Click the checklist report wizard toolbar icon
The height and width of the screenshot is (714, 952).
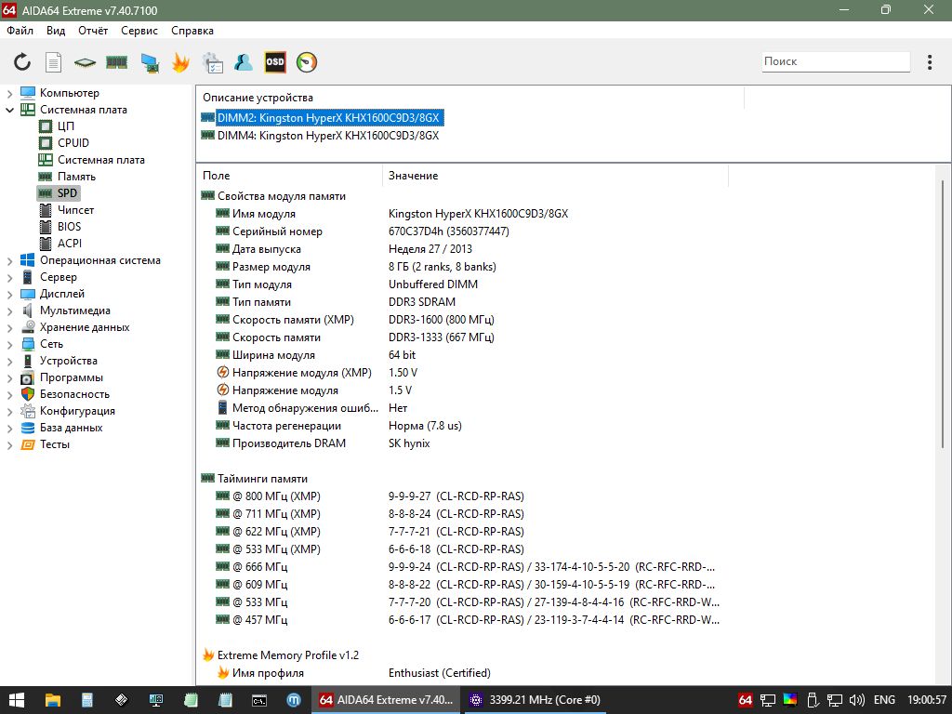213,62
